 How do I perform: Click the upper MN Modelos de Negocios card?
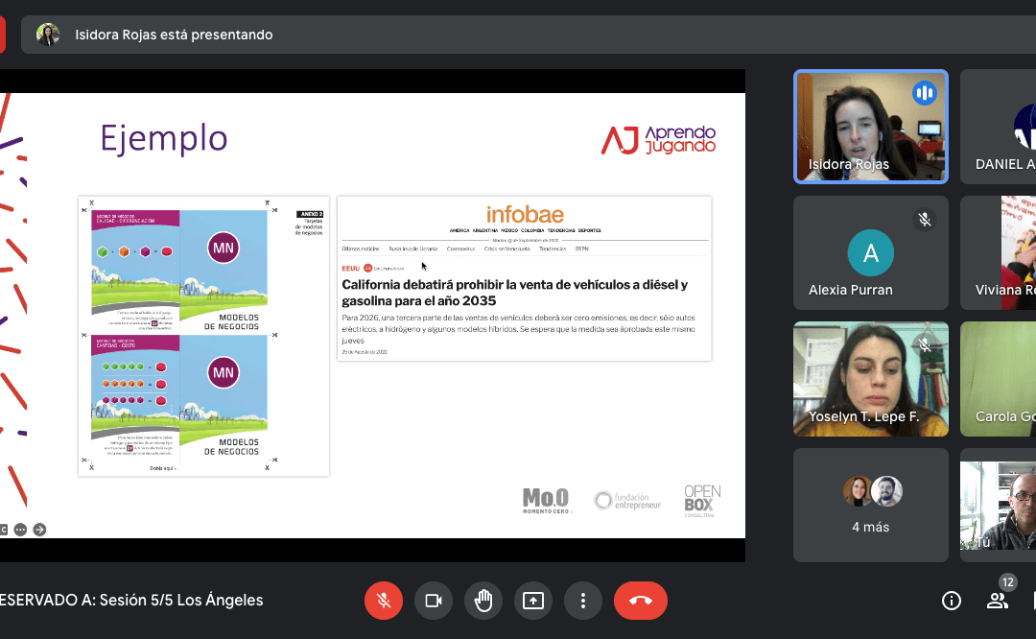[x=224, y=271]
